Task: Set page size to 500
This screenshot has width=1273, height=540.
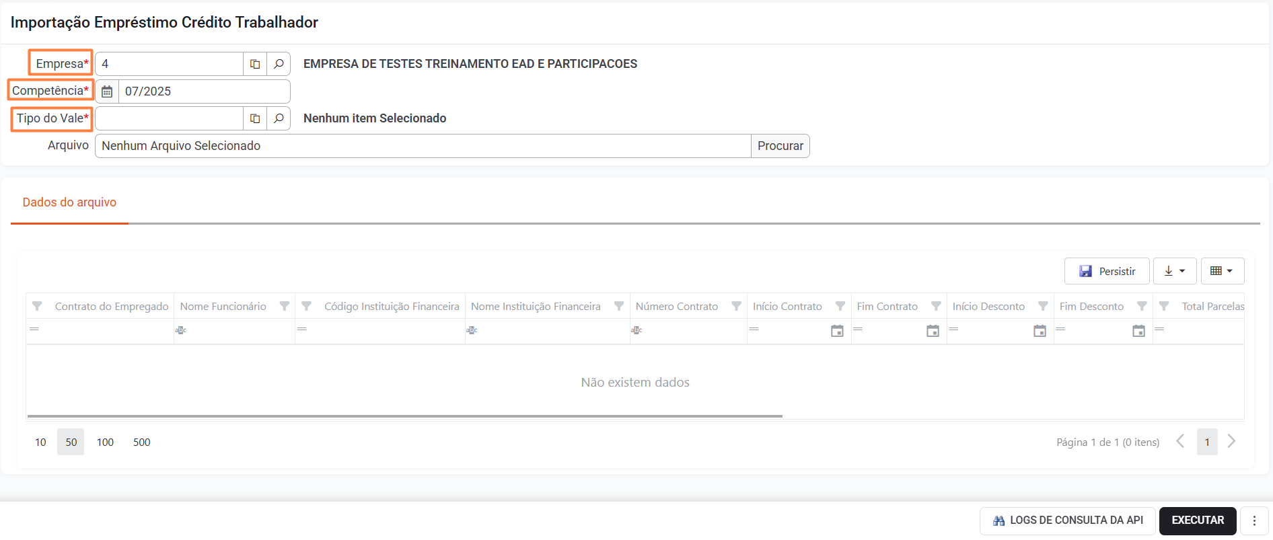Action: pyautogui.click(x=141, y=442)
